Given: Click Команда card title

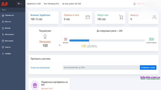Looking at the screenshot, I should pyautogui.click(x=134, y=15).
